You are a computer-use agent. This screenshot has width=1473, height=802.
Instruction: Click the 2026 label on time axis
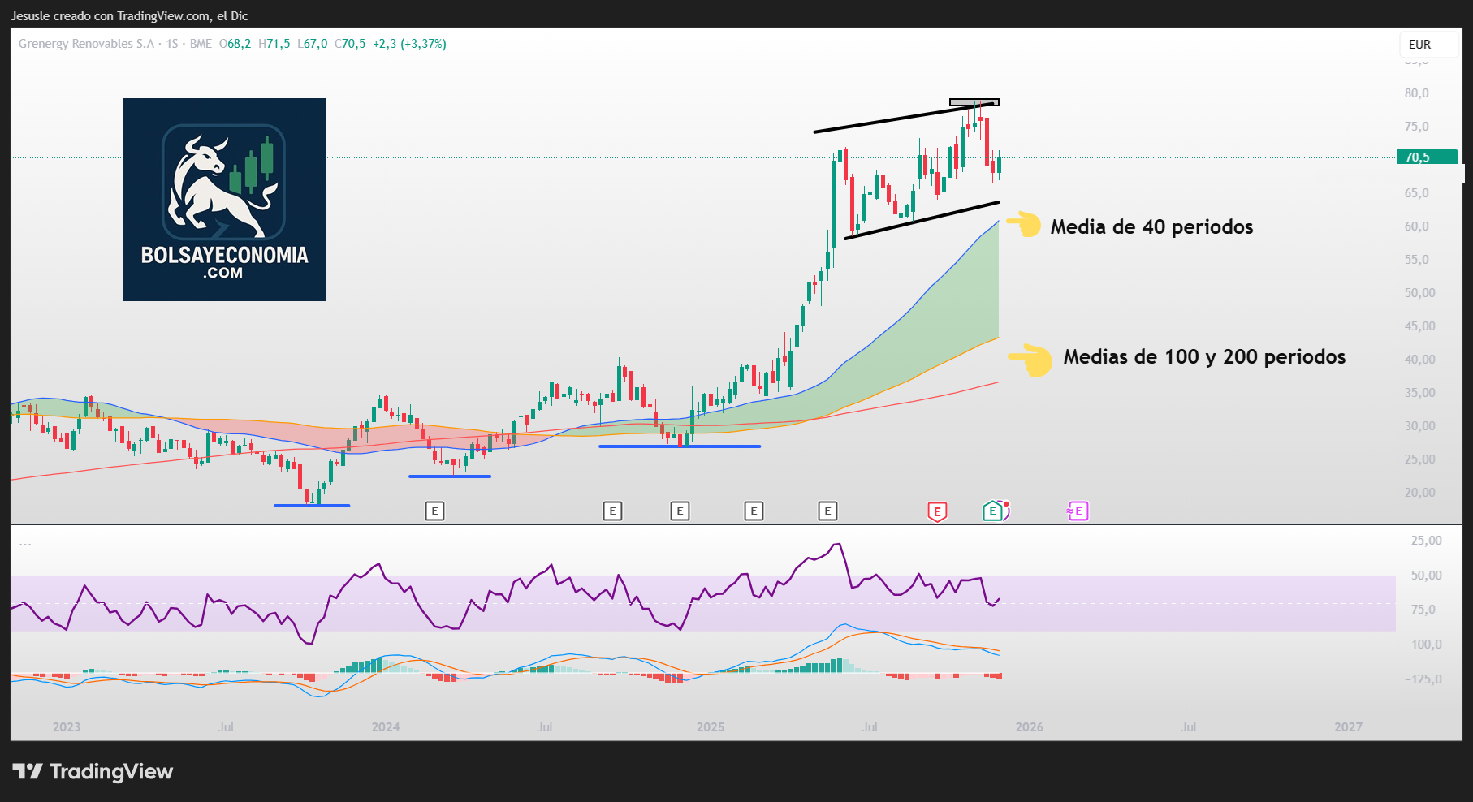coord(1029,727)
